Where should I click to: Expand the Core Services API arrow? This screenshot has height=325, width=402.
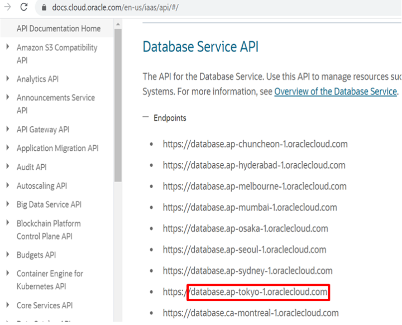(x=7, y=305)
